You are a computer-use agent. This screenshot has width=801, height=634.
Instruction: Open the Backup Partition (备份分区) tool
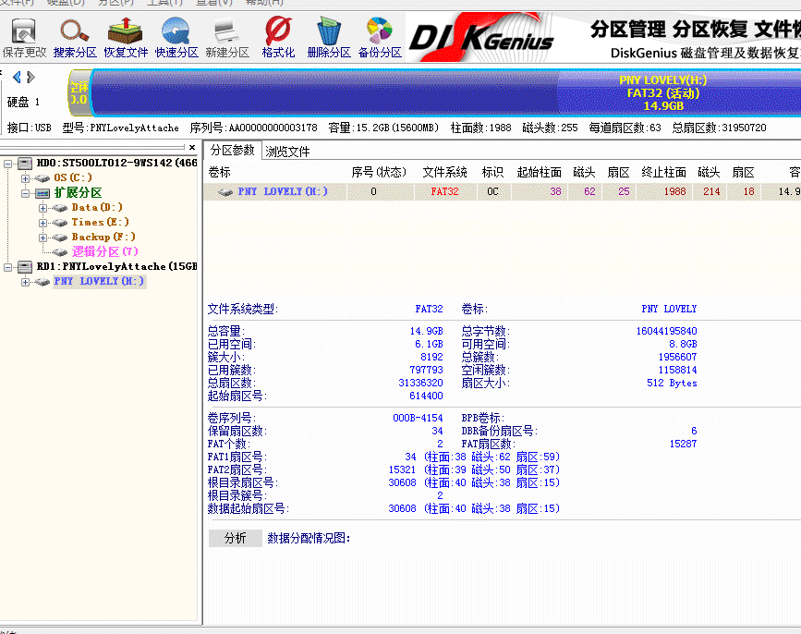point(380,38)
